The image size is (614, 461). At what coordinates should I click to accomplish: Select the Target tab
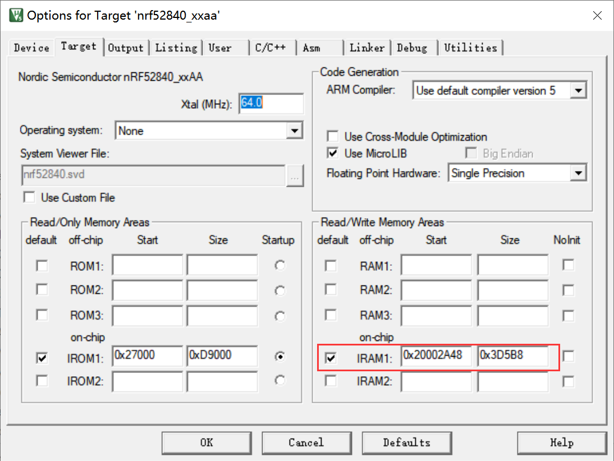coord(79,47)
